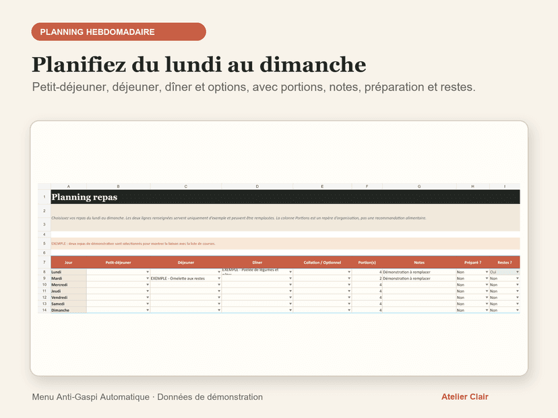Viewport: 558px width, 418px height.
Task: Click the 'Jeudi' day cell
Action: coord(69,291)
